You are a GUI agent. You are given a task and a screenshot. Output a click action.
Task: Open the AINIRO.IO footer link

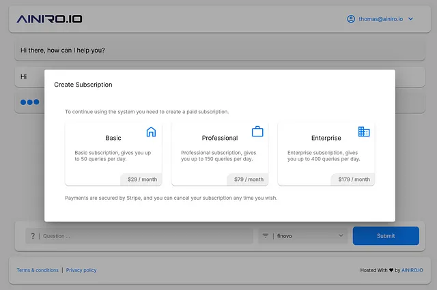412,270
